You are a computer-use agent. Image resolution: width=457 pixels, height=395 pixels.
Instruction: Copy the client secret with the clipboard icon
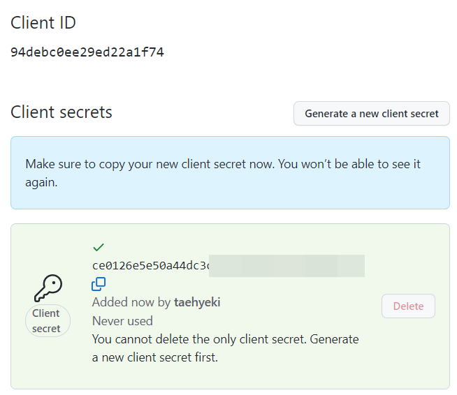coord(99,284)
